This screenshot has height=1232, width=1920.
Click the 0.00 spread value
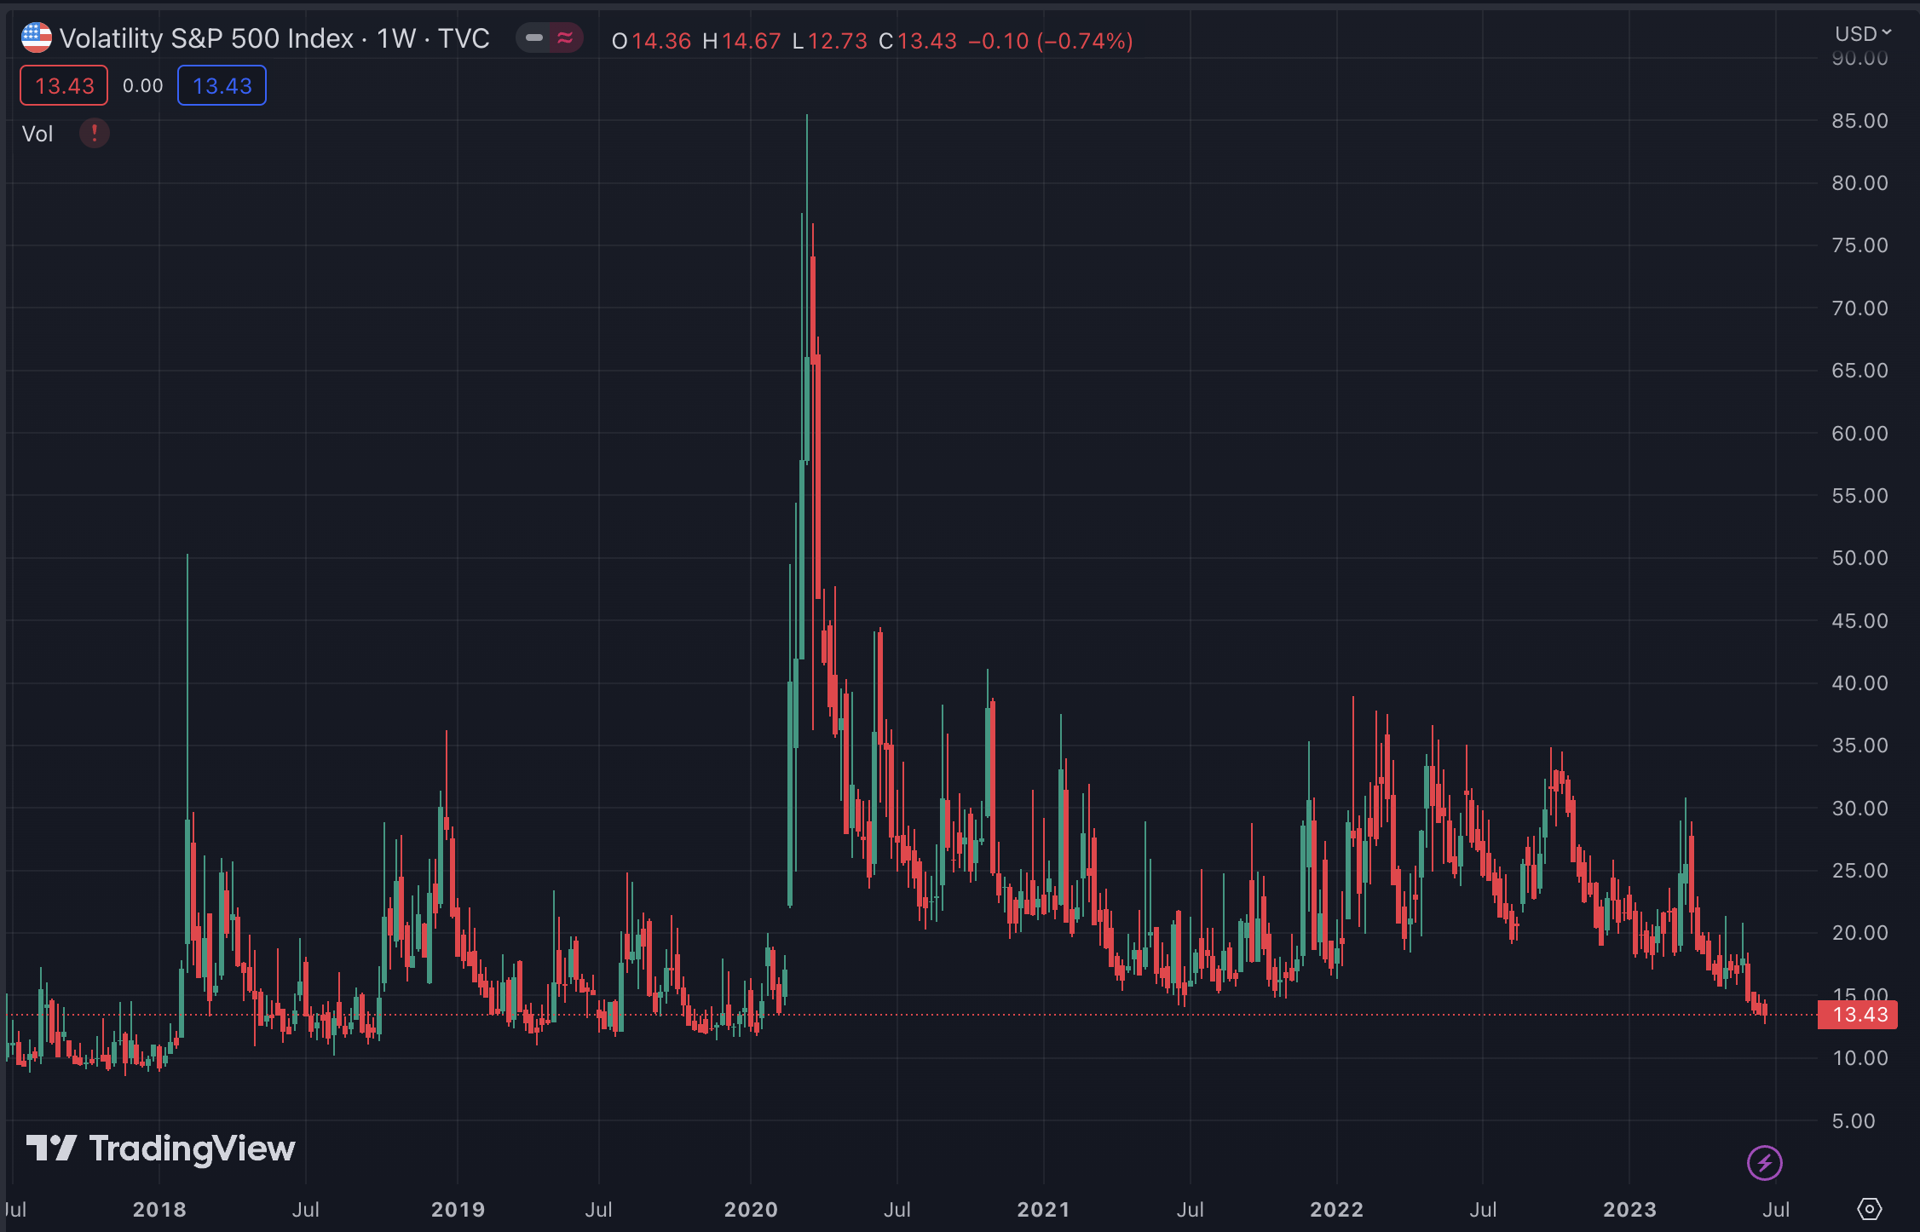(x=142, y=86)
